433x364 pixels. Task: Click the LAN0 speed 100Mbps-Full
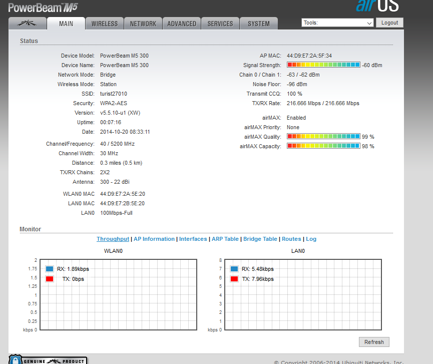pos(116,213)
